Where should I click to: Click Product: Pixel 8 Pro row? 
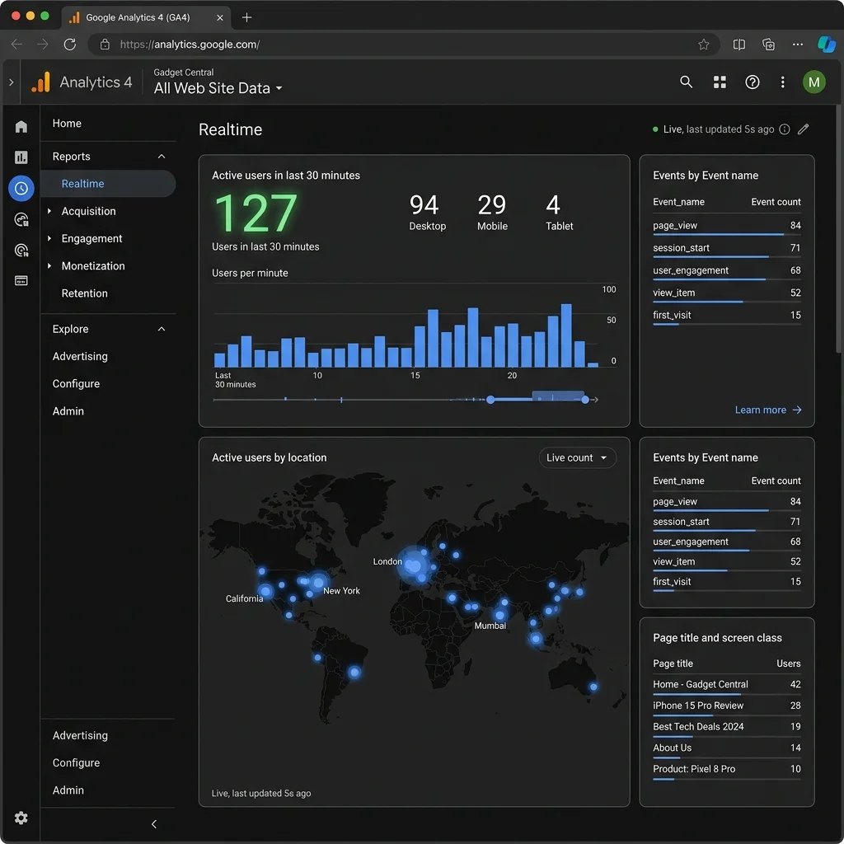pos(727,770)
